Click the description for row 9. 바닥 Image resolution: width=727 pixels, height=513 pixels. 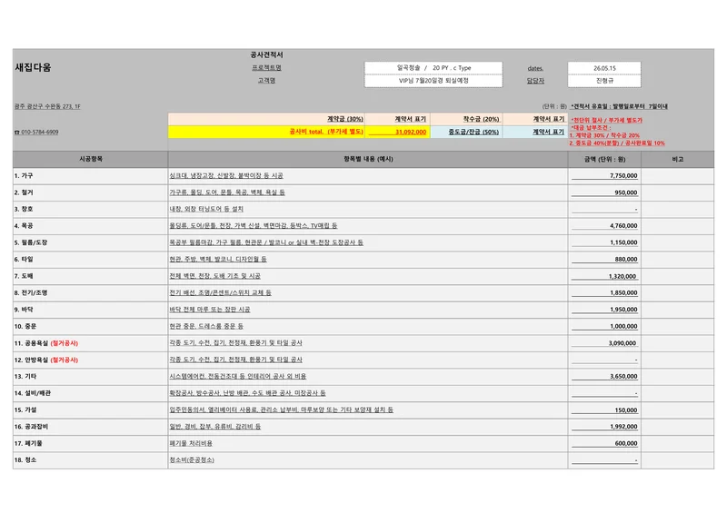pos(210,310)
